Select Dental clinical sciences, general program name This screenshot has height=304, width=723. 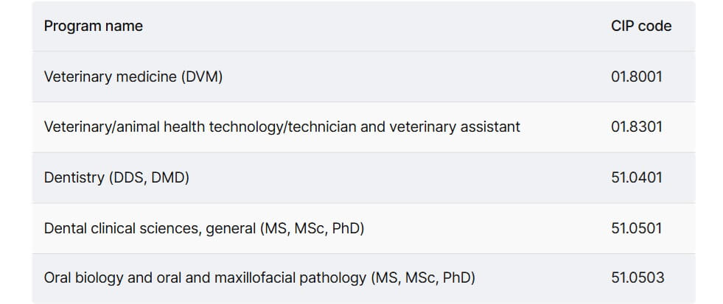[204, 228]
